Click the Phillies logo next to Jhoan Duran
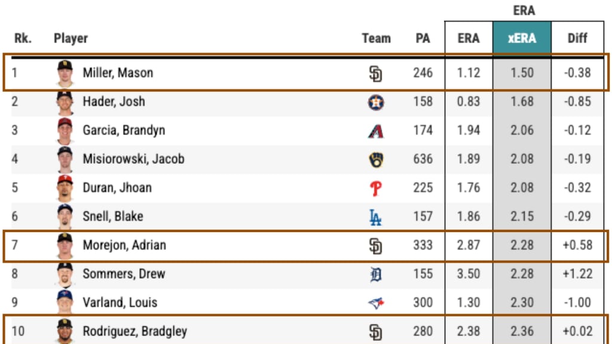The height and width of the screenshot is (344, 612). [375, 189]
